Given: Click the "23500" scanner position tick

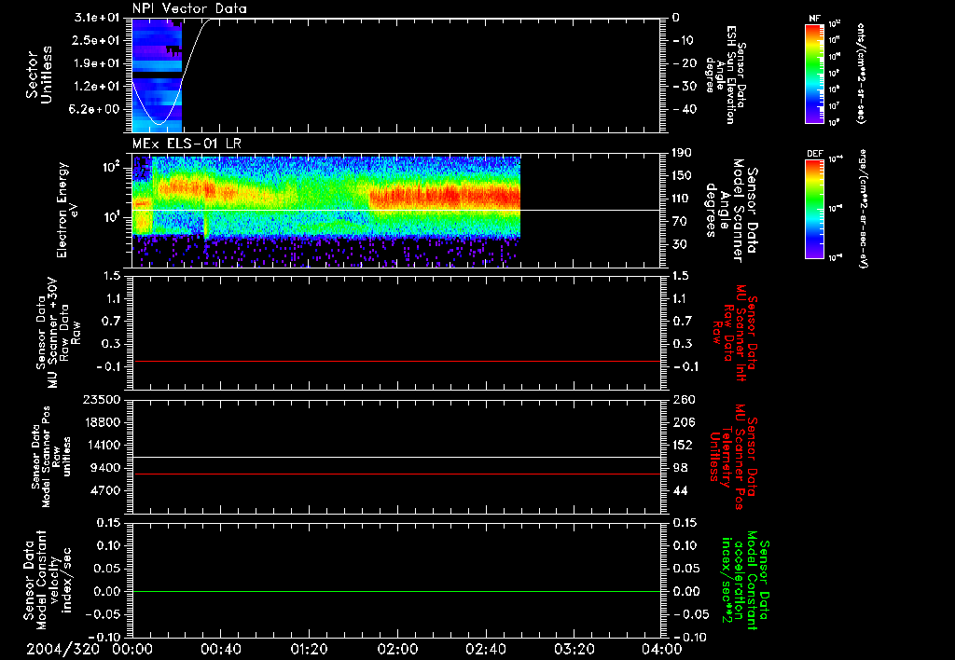Looking at the screenshot, I should click(102, 400).
